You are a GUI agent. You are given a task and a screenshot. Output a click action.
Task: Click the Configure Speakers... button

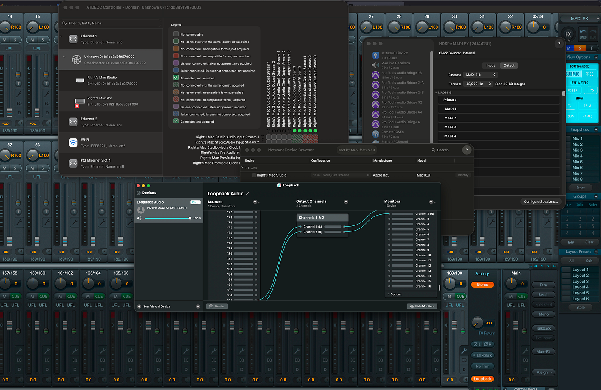tap(541, 201)
